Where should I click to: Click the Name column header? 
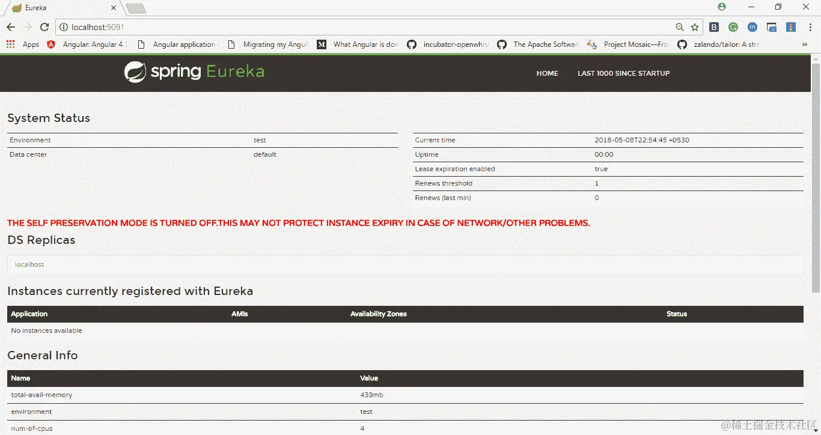click(20, 378)
